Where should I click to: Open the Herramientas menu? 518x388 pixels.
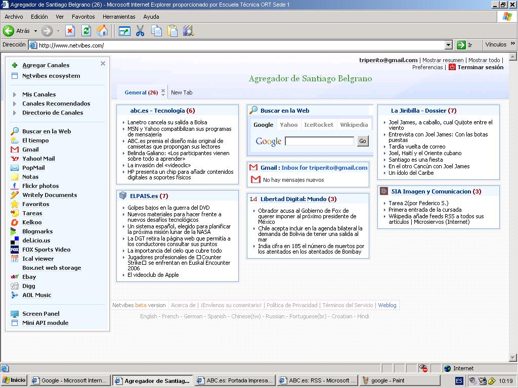[x=119, y=17]
